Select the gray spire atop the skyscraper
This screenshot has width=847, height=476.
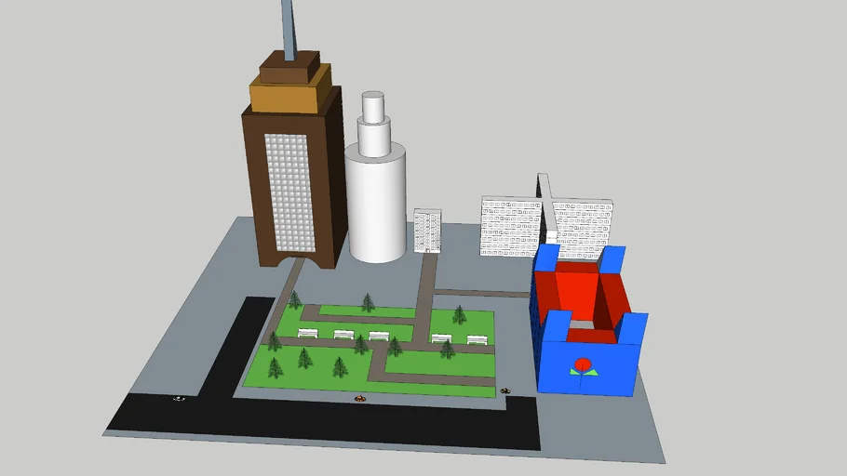click(x=291, y=28)
